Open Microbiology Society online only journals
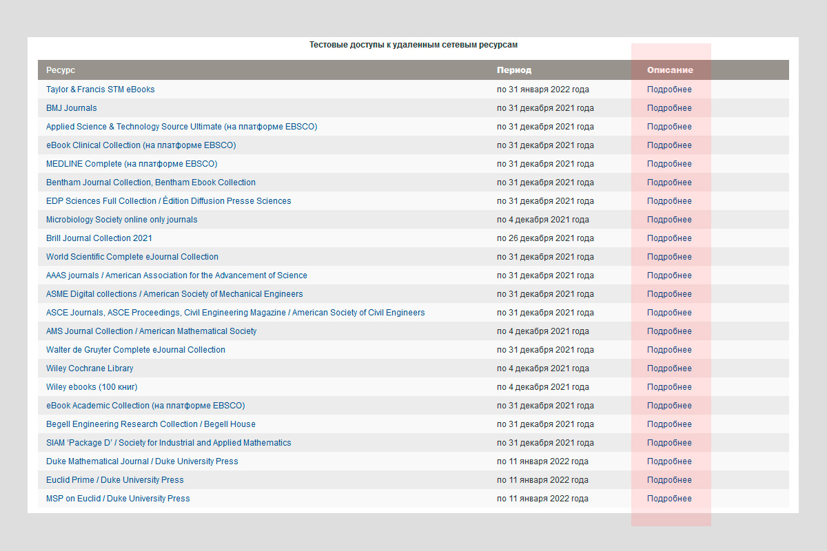 pyautogui.click(x=121, y=220)
